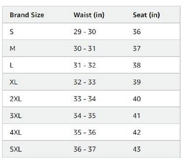Screen dimensions: 183x168
Task: Select the 3XL size cell
Action: coord(16,115)
